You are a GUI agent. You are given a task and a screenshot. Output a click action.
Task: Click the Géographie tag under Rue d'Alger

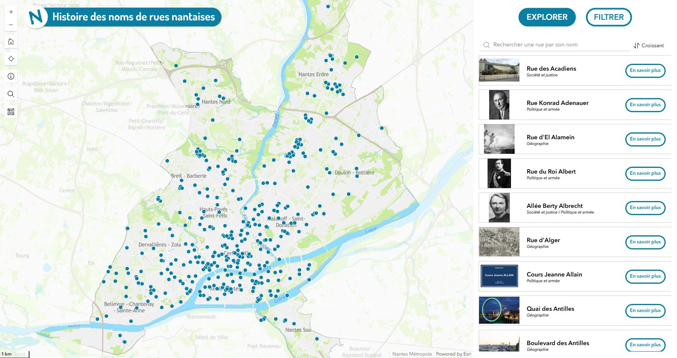click(538, 247)
